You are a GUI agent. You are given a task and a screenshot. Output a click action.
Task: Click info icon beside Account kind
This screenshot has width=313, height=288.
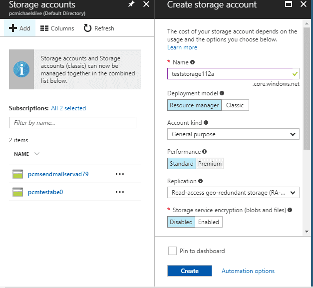(206, 122)
